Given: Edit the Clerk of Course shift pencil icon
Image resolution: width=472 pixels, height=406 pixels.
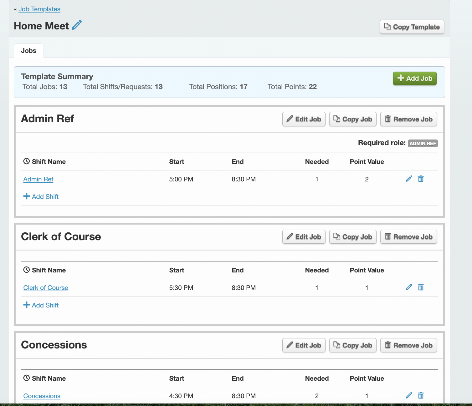Looking at the screenshot, I should 409,287.
